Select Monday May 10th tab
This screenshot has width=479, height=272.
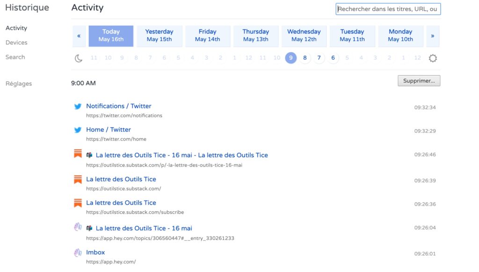click(400, 36)
